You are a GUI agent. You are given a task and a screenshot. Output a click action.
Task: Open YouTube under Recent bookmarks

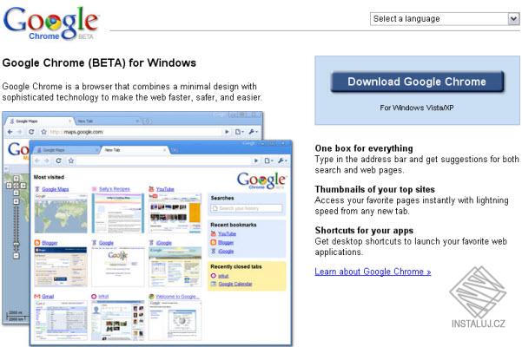pyautogui.click(x=227, y=233)
